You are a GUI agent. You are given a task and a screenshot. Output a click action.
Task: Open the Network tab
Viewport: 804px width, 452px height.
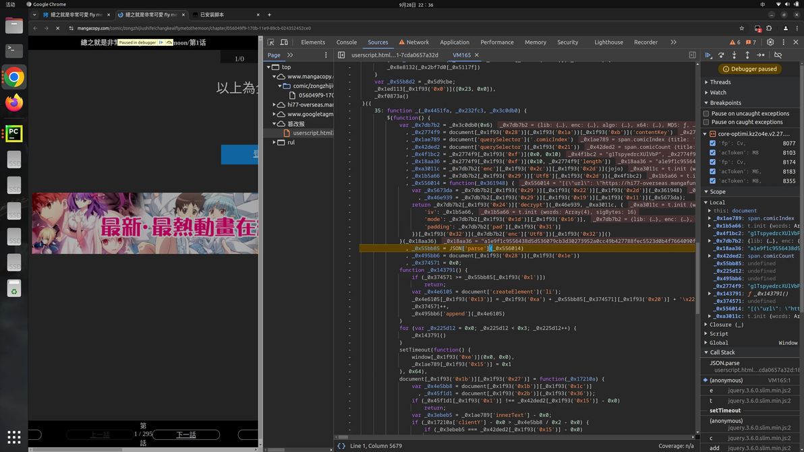413,42
